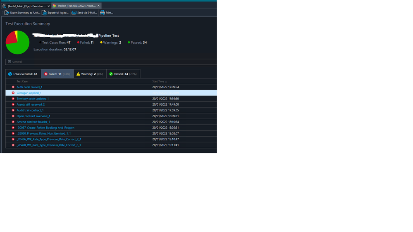Click Export full log to button
Image resolution: width=413 pixels, height=232 pixels.
55,13
